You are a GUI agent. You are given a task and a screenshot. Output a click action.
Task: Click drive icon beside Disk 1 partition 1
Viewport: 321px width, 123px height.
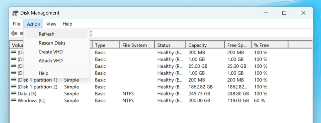coord(14,80)
